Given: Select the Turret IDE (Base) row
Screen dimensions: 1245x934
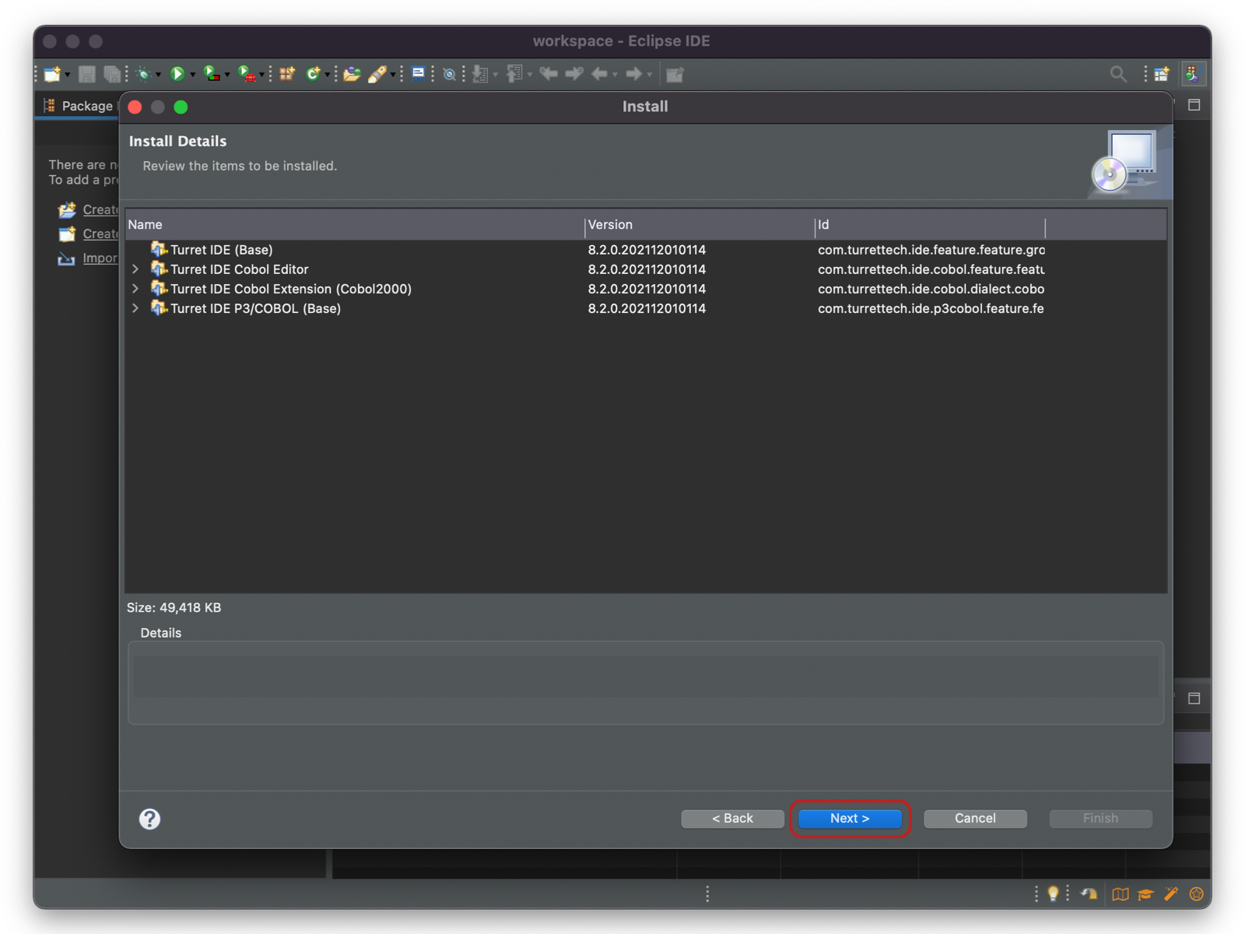Looking at the screenshot, I should [x=646, y=250].
